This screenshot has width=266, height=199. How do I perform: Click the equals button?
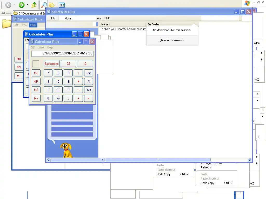[89, 98]
